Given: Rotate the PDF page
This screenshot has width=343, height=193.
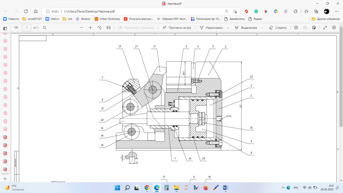Looking at the screenshot, I should [x=99, y=27].
